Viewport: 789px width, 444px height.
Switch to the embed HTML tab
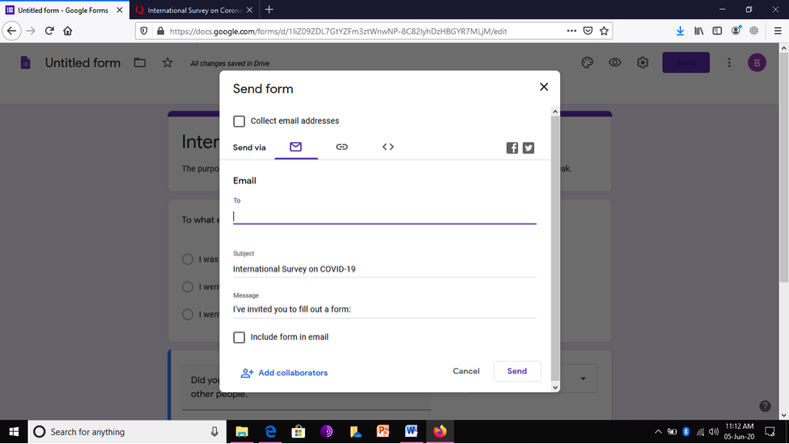[x=388, y=147]
